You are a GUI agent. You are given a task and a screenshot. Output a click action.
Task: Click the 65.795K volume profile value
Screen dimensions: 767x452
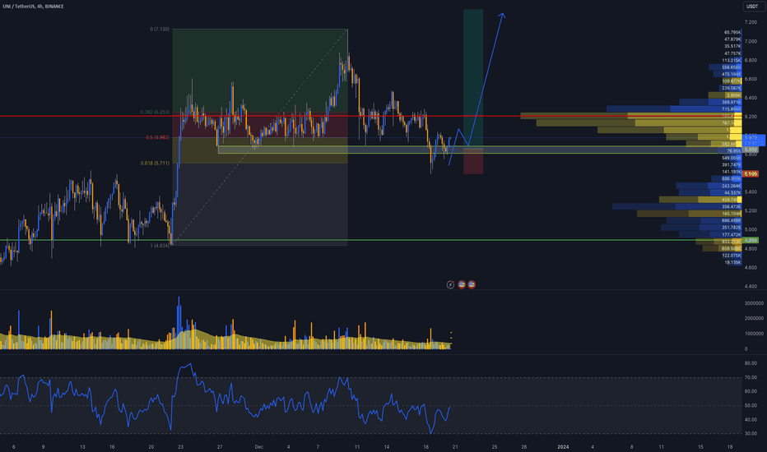pos(732,32)
